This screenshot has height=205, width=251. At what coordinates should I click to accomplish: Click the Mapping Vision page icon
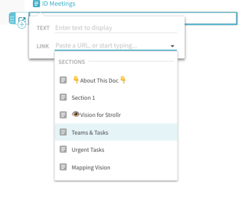pos(63,167)
